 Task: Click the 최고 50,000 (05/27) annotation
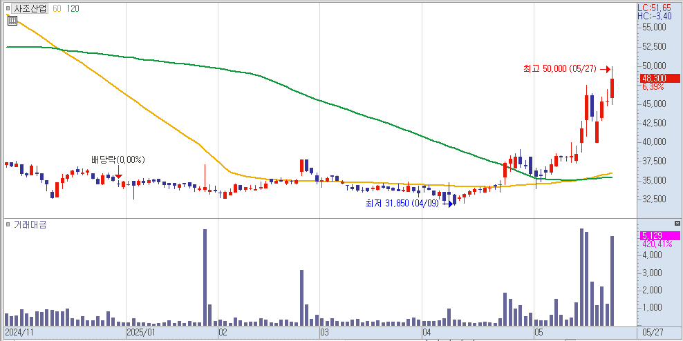[560, 69]
